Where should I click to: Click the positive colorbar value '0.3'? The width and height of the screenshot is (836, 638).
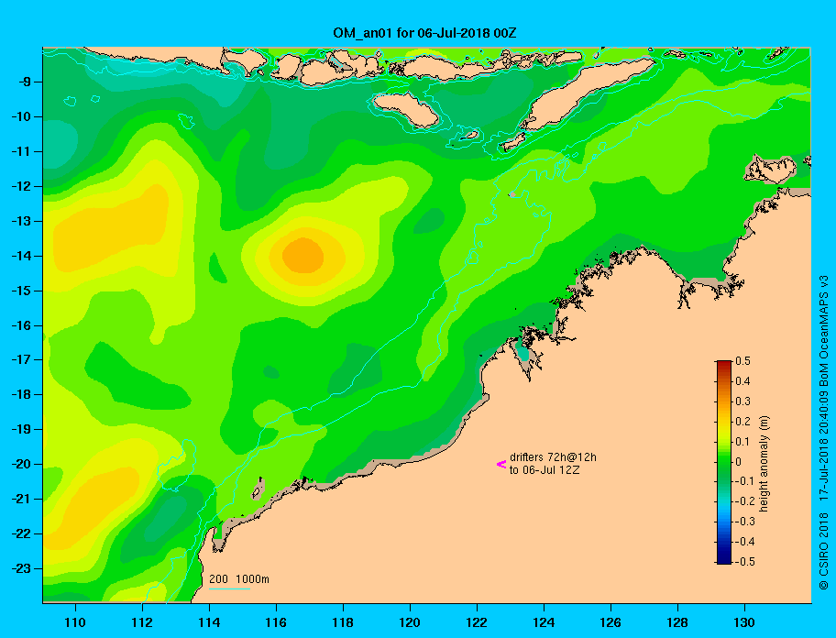pyautogui.click(x=742, y=401)
